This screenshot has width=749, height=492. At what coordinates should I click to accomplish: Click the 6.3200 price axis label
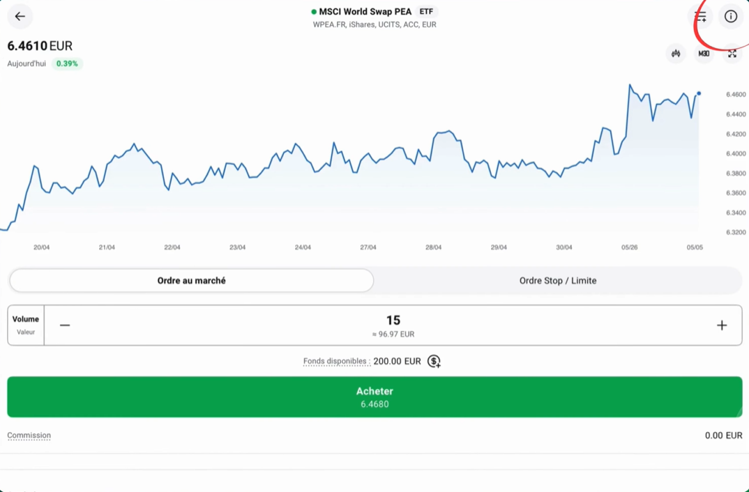736,232
